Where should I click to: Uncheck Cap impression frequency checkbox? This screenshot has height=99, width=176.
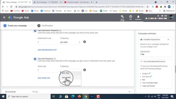point(35,31)
